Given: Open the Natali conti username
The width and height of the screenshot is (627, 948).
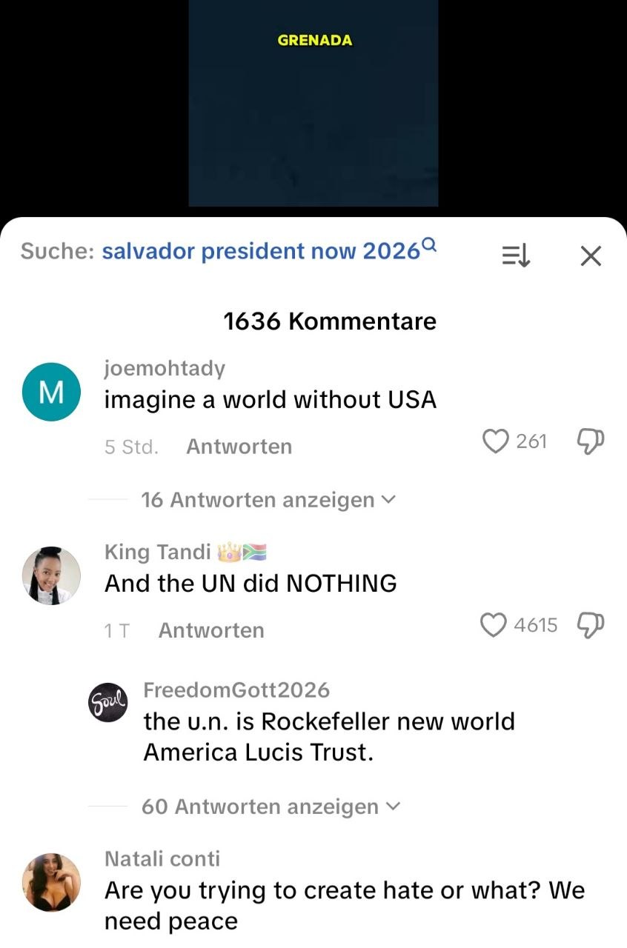Looking at the screenshot, I should (162, 858).
